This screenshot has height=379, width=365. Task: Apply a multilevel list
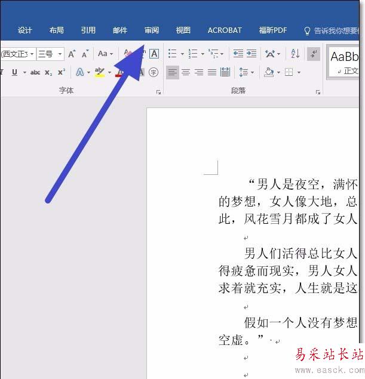pos(213,53)
